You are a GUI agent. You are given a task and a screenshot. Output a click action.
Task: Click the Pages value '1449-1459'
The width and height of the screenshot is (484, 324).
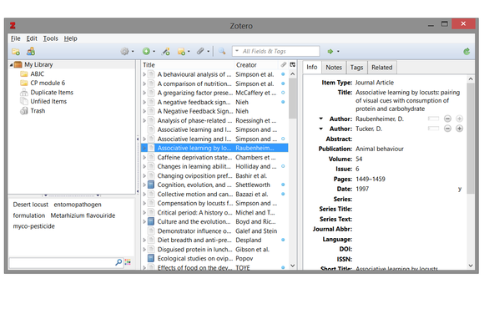371,180
